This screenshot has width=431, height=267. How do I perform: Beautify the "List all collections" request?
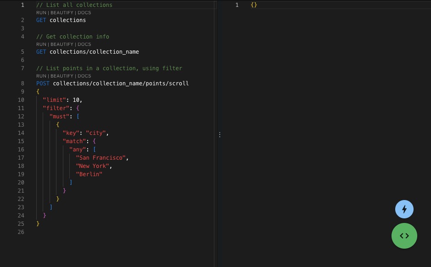pos(62,12)
